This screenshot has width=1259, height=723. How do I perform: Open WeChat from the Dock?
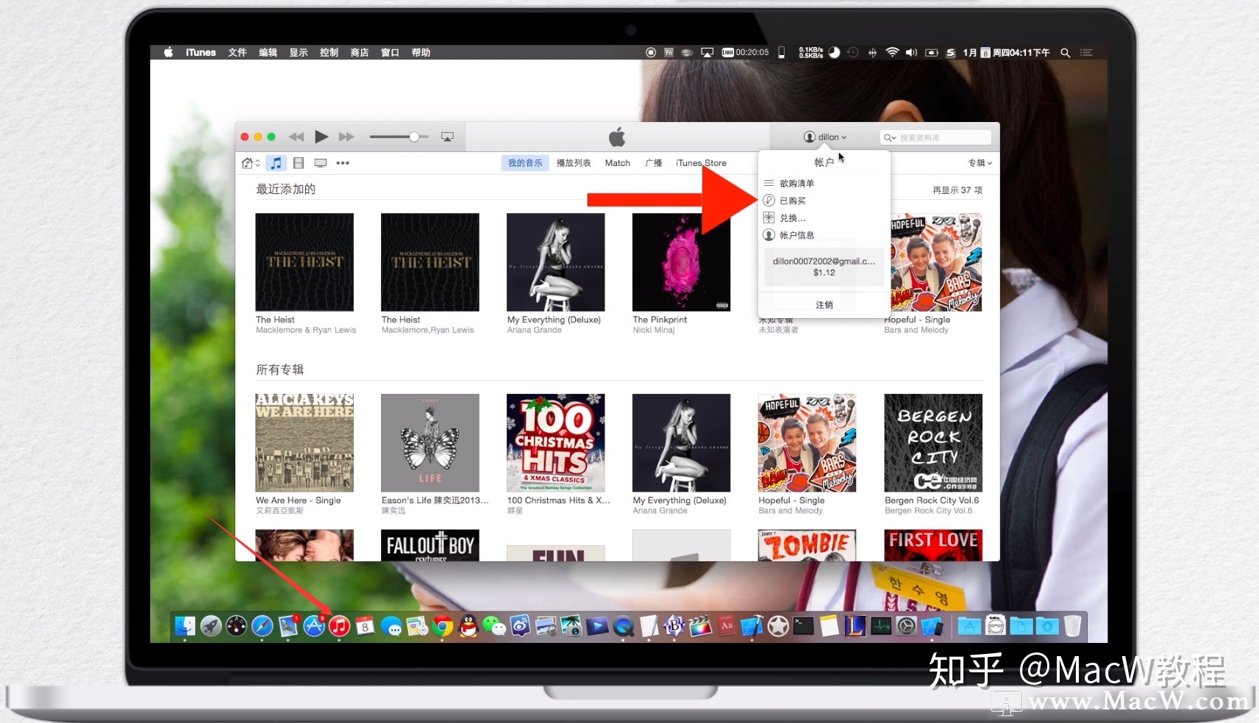tap(494, 626)
